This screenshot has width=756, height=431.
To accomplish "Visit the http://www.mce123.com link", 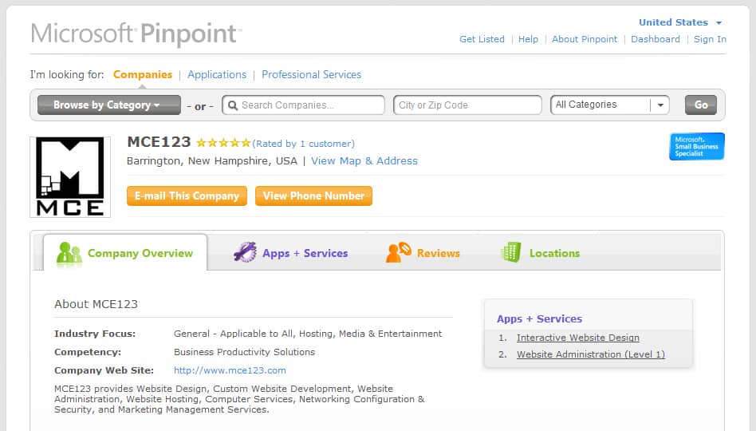I will click(x=230, y=370).
